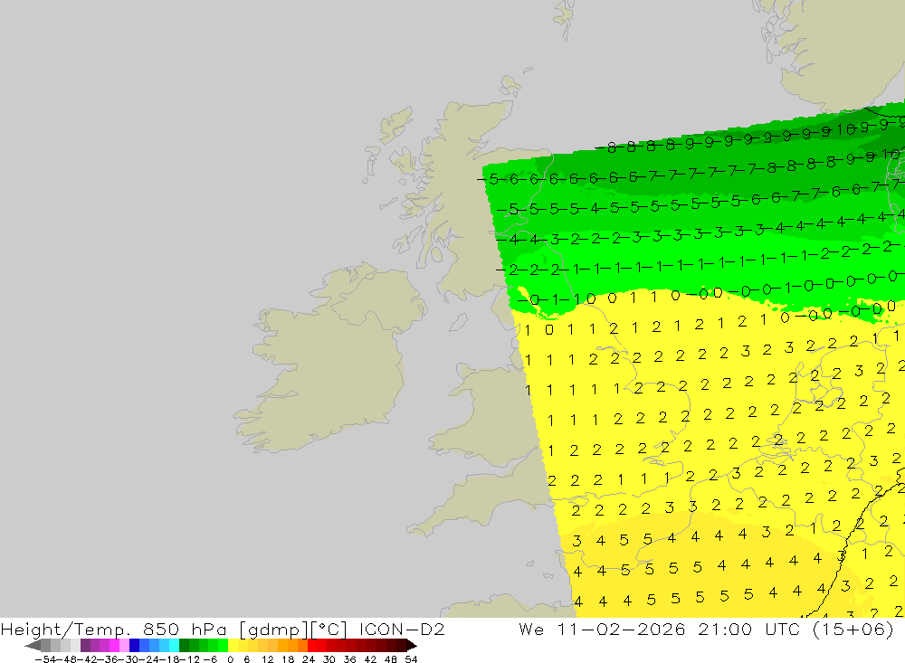905x663 pixels.
Task: Click the left arrow end of color scale
Action: click(33, 646)
